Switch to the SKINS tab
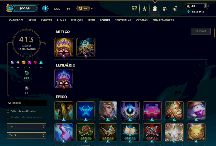 pyautogui.click(x=32, y=20)
